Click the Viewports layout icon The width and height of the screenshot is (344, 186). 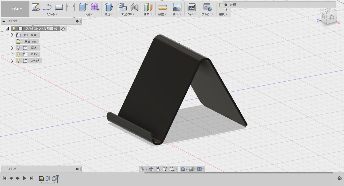point(199,169)
